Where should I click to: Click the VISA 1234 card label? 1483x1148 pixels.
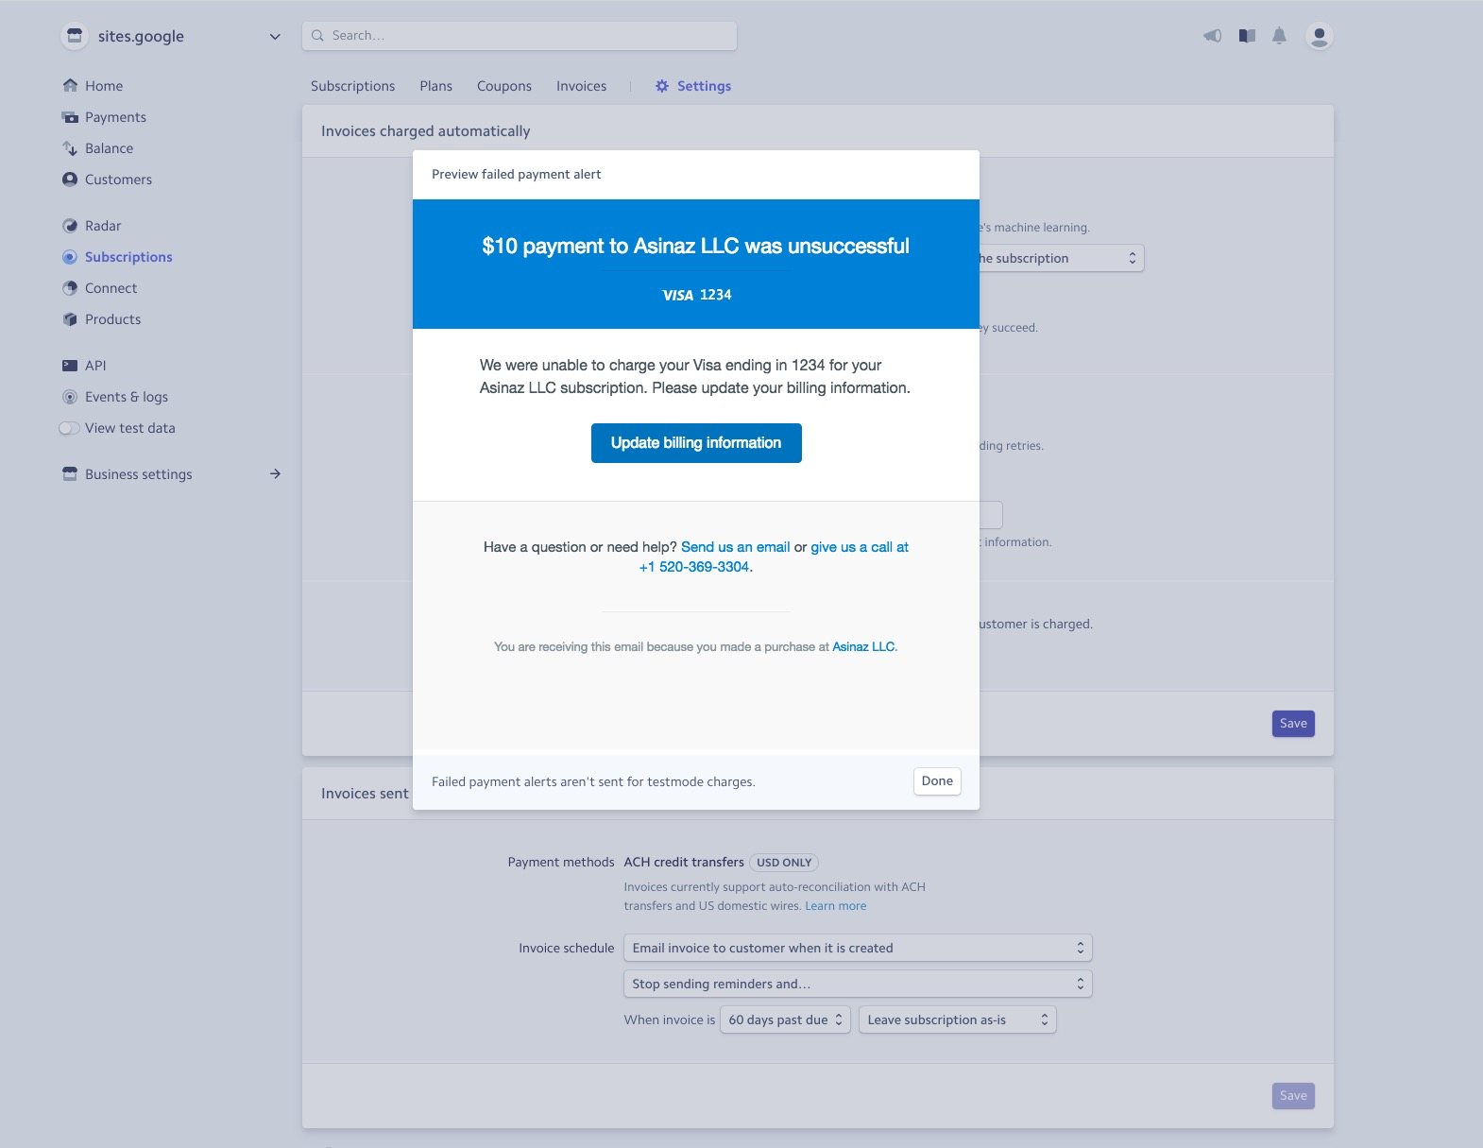(697, 295)
